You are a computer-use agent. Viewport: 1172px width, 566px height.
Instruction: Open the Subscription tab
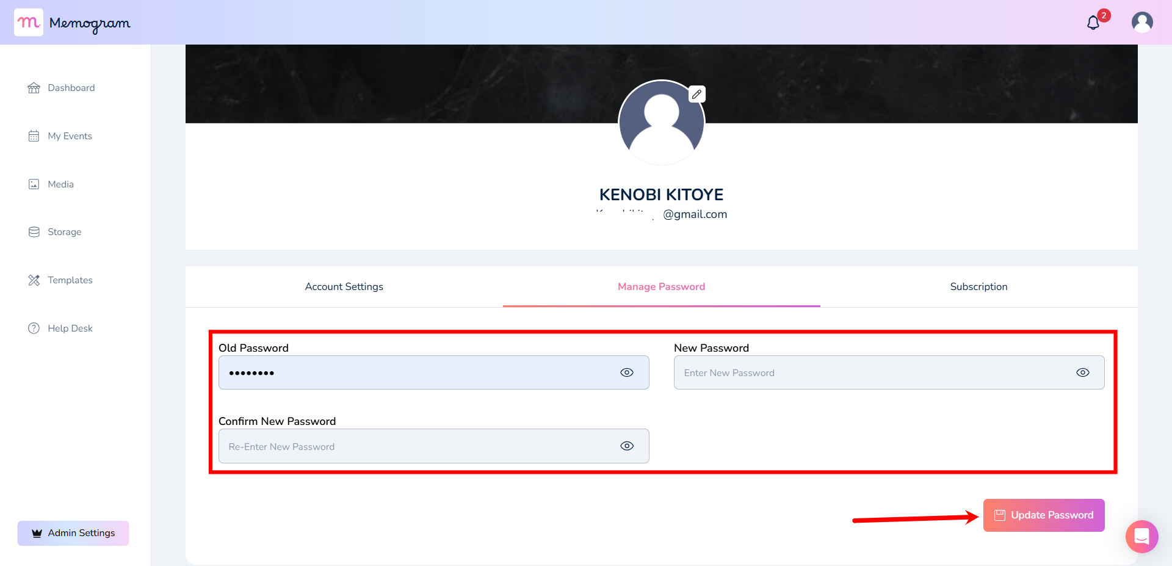(979, 287)
